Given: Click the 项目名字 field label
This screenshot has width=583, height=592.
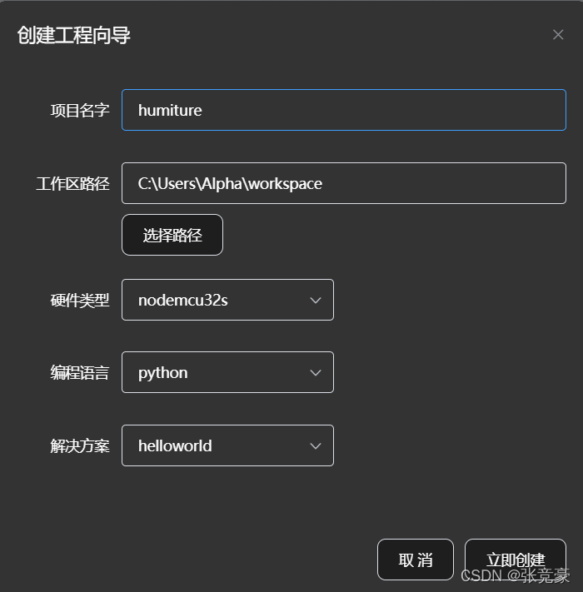Looking at the screenshot, I should pyautogui.click(x=80, y=111).
